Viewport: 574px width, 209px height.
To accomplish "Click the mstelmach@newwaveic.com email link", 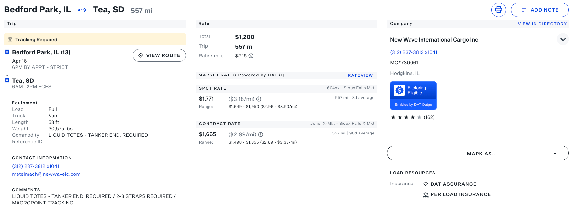I will [46, 174].
